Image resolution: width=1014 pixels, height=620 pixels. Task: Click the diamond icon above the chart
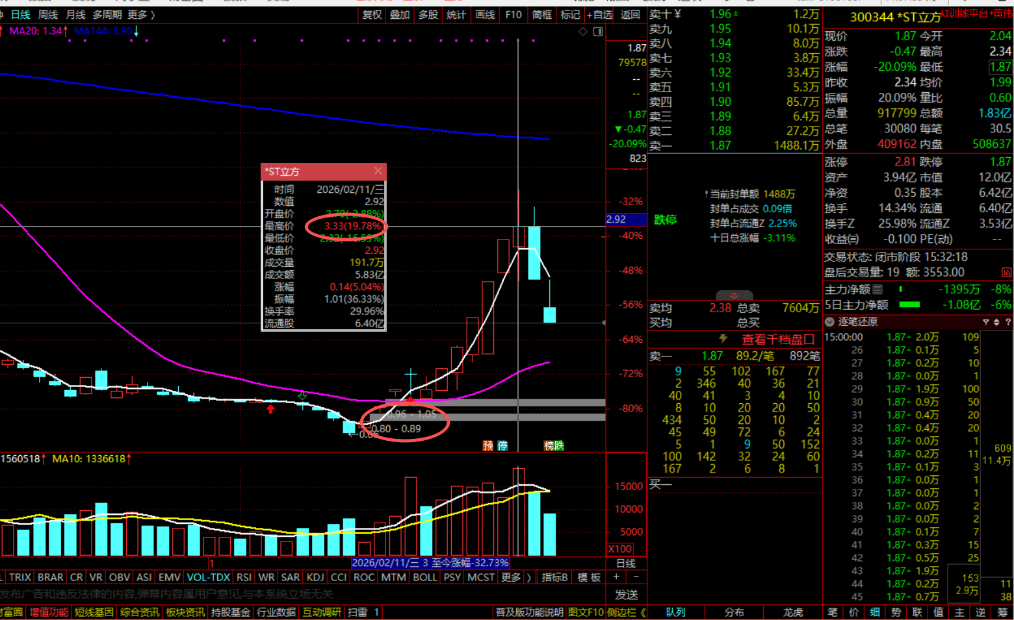(x=583, y=31)
